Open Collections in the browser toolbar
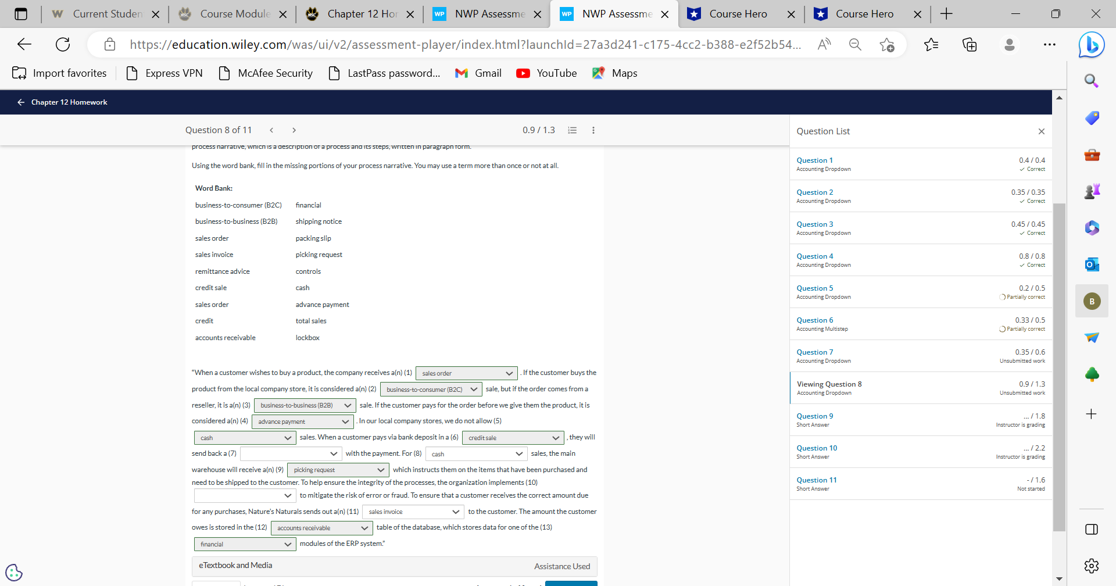This screenshot has width=1116, height=586. (x=970, y=44)
